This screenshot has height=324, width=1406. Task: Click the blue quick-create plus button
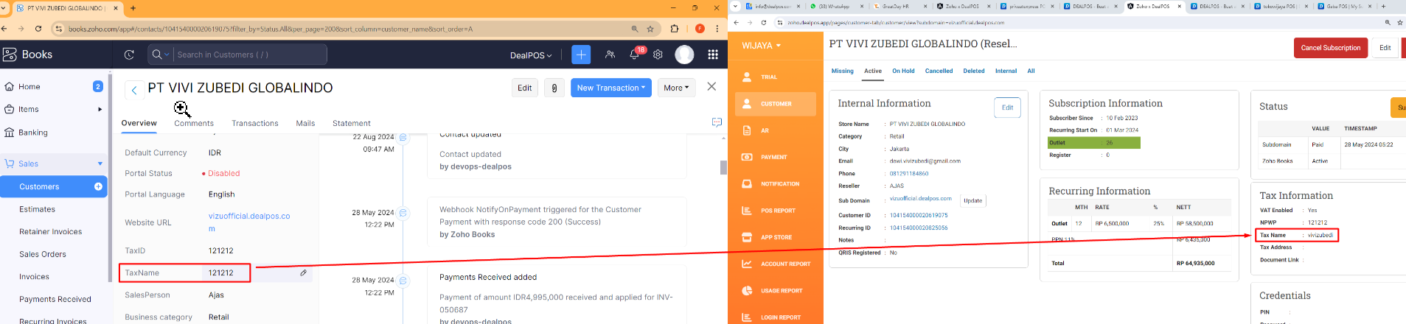click(x=581, y=54)
